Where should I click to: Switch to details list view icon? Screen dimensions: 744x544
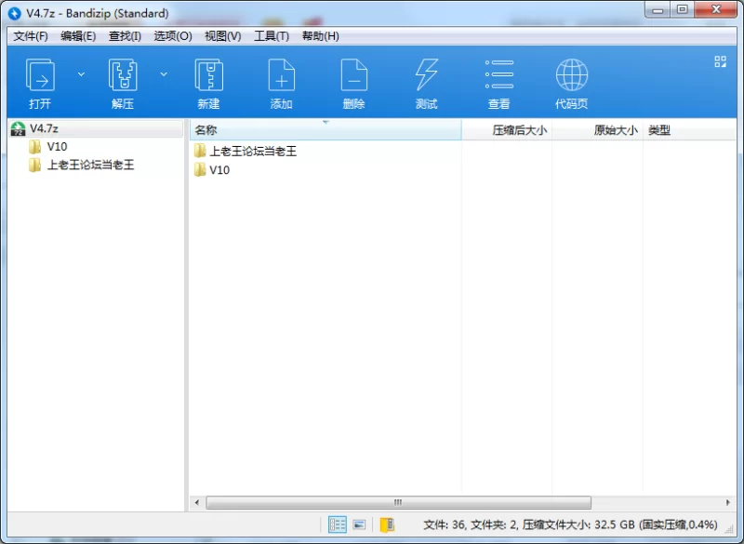(338, 524)
